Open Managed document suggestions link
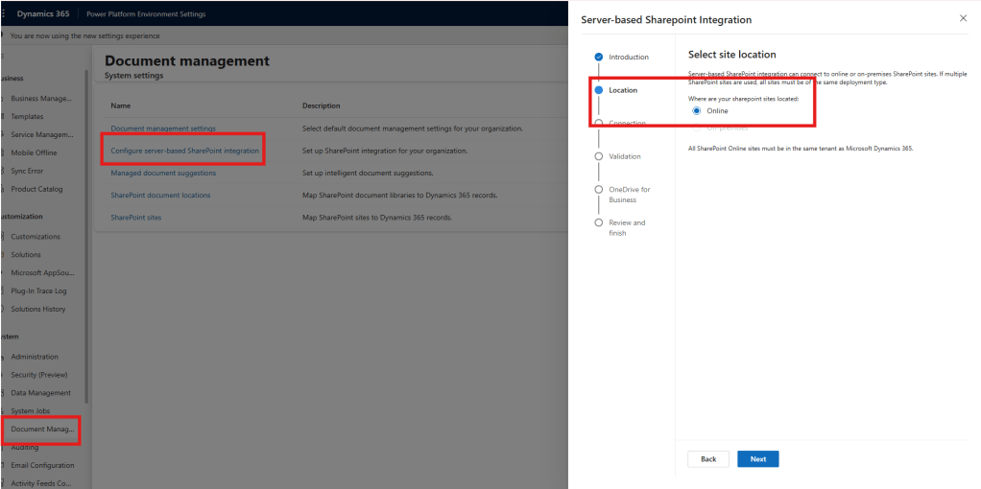Image resolution: width=981 pixels, height=489 pixels. point(163,173)
